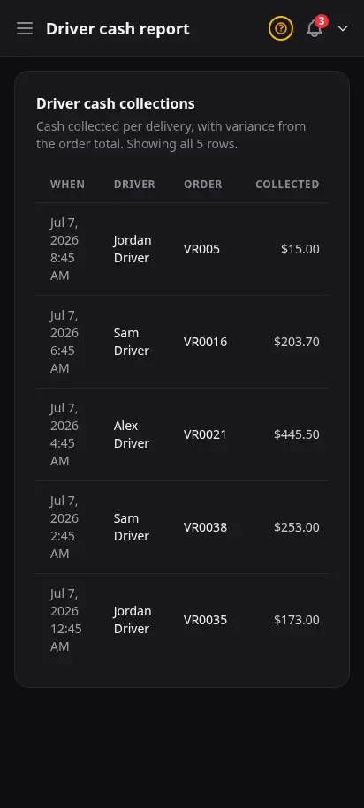The width and height of the screenshot is (364, 808).
Task: Click Sam Driver in the 6:45 AM row
Action: point(132,342)
